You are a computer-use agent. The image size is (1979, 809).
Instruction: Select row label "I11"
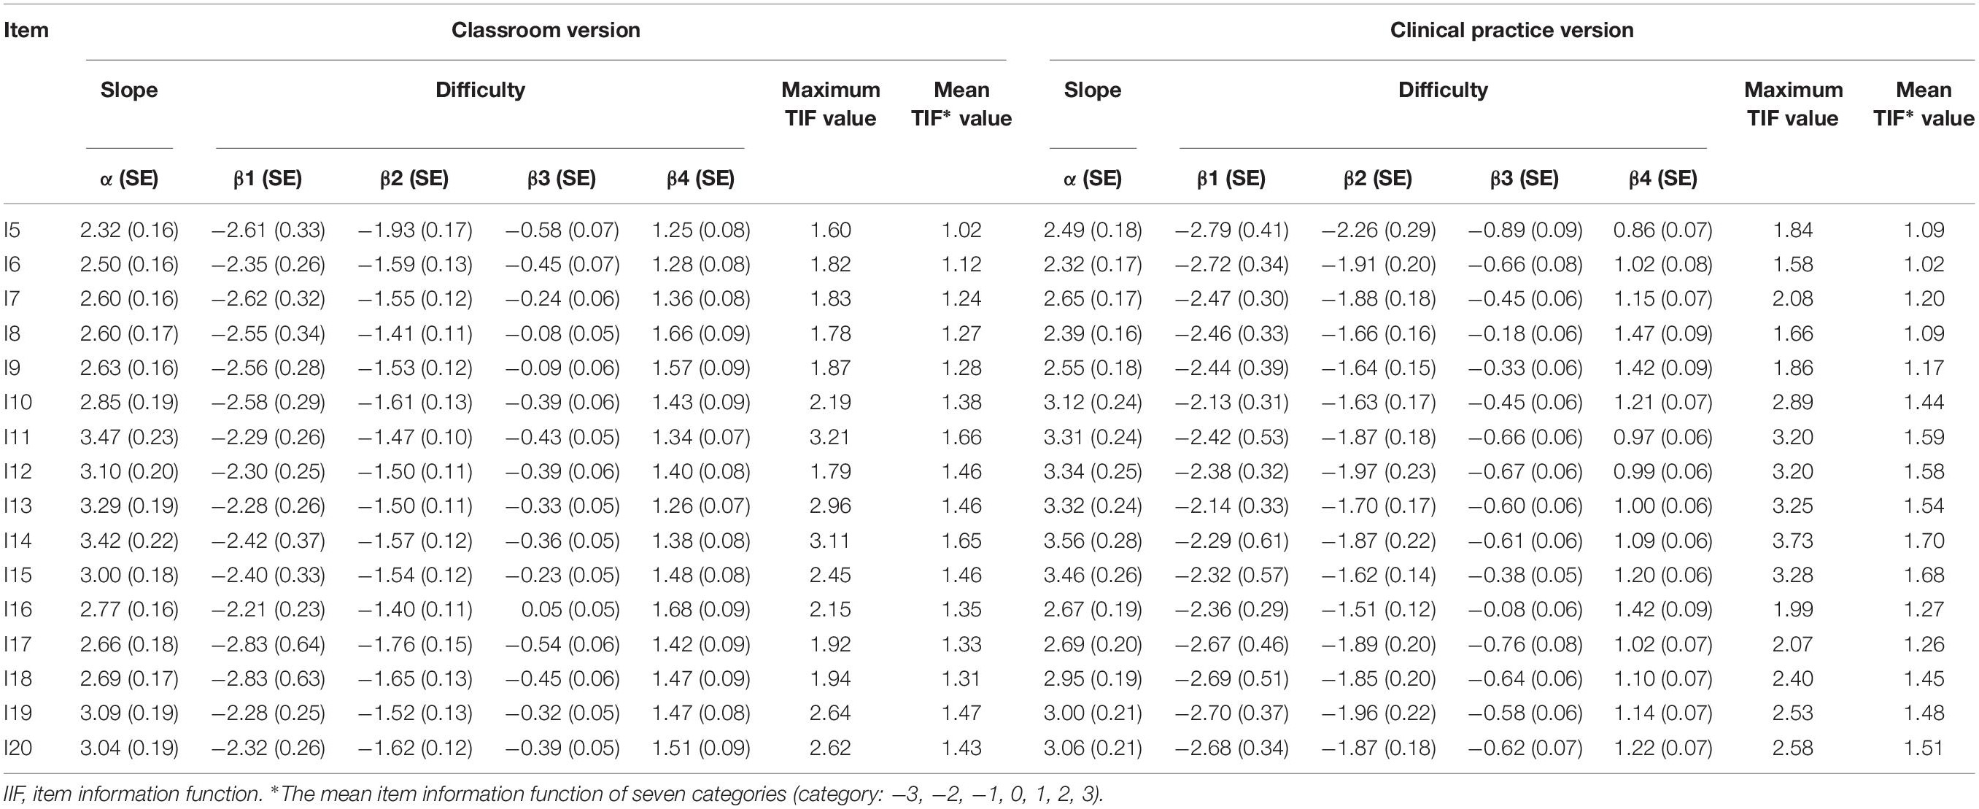(17, 437)
